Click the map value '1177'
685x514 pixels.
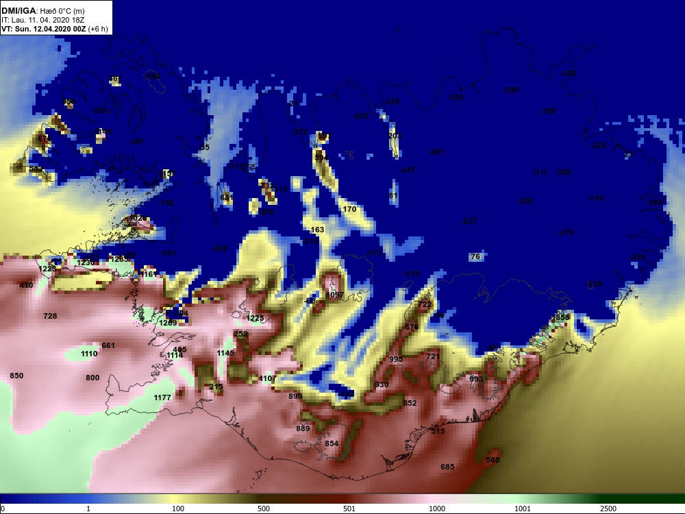(162, 397)
